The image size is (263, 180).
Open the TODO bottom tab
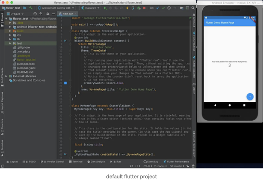(29, 162)
